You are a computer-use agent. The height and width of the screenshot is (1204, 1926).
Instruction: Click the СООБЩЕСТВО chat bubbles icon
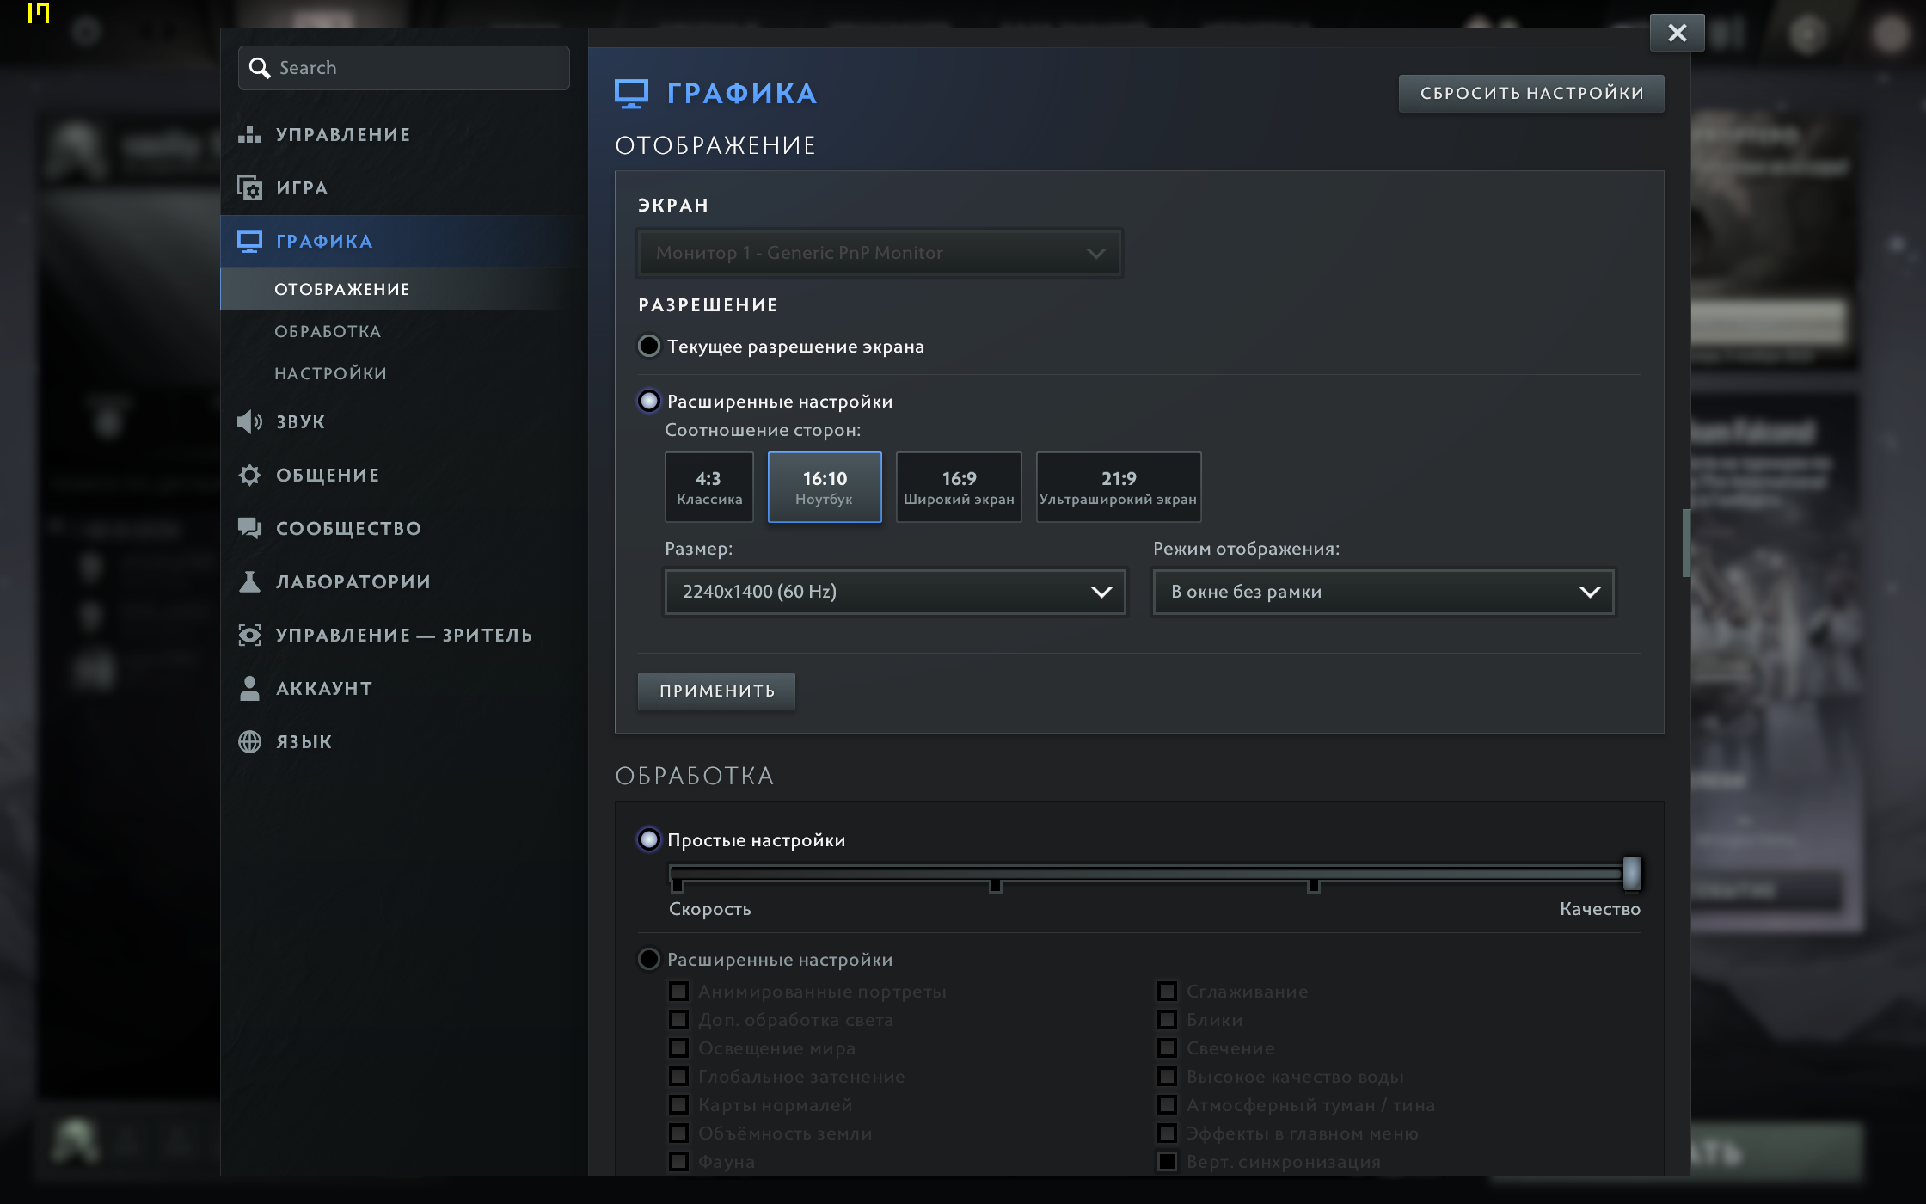coord(249,528)
